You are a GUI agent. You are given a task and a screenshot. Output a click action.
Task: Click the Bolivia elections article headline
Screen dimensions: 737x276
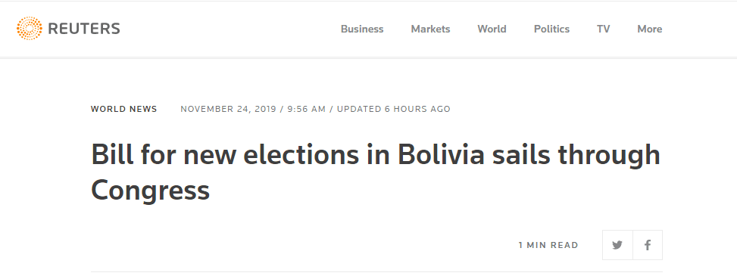coord(376,172)
